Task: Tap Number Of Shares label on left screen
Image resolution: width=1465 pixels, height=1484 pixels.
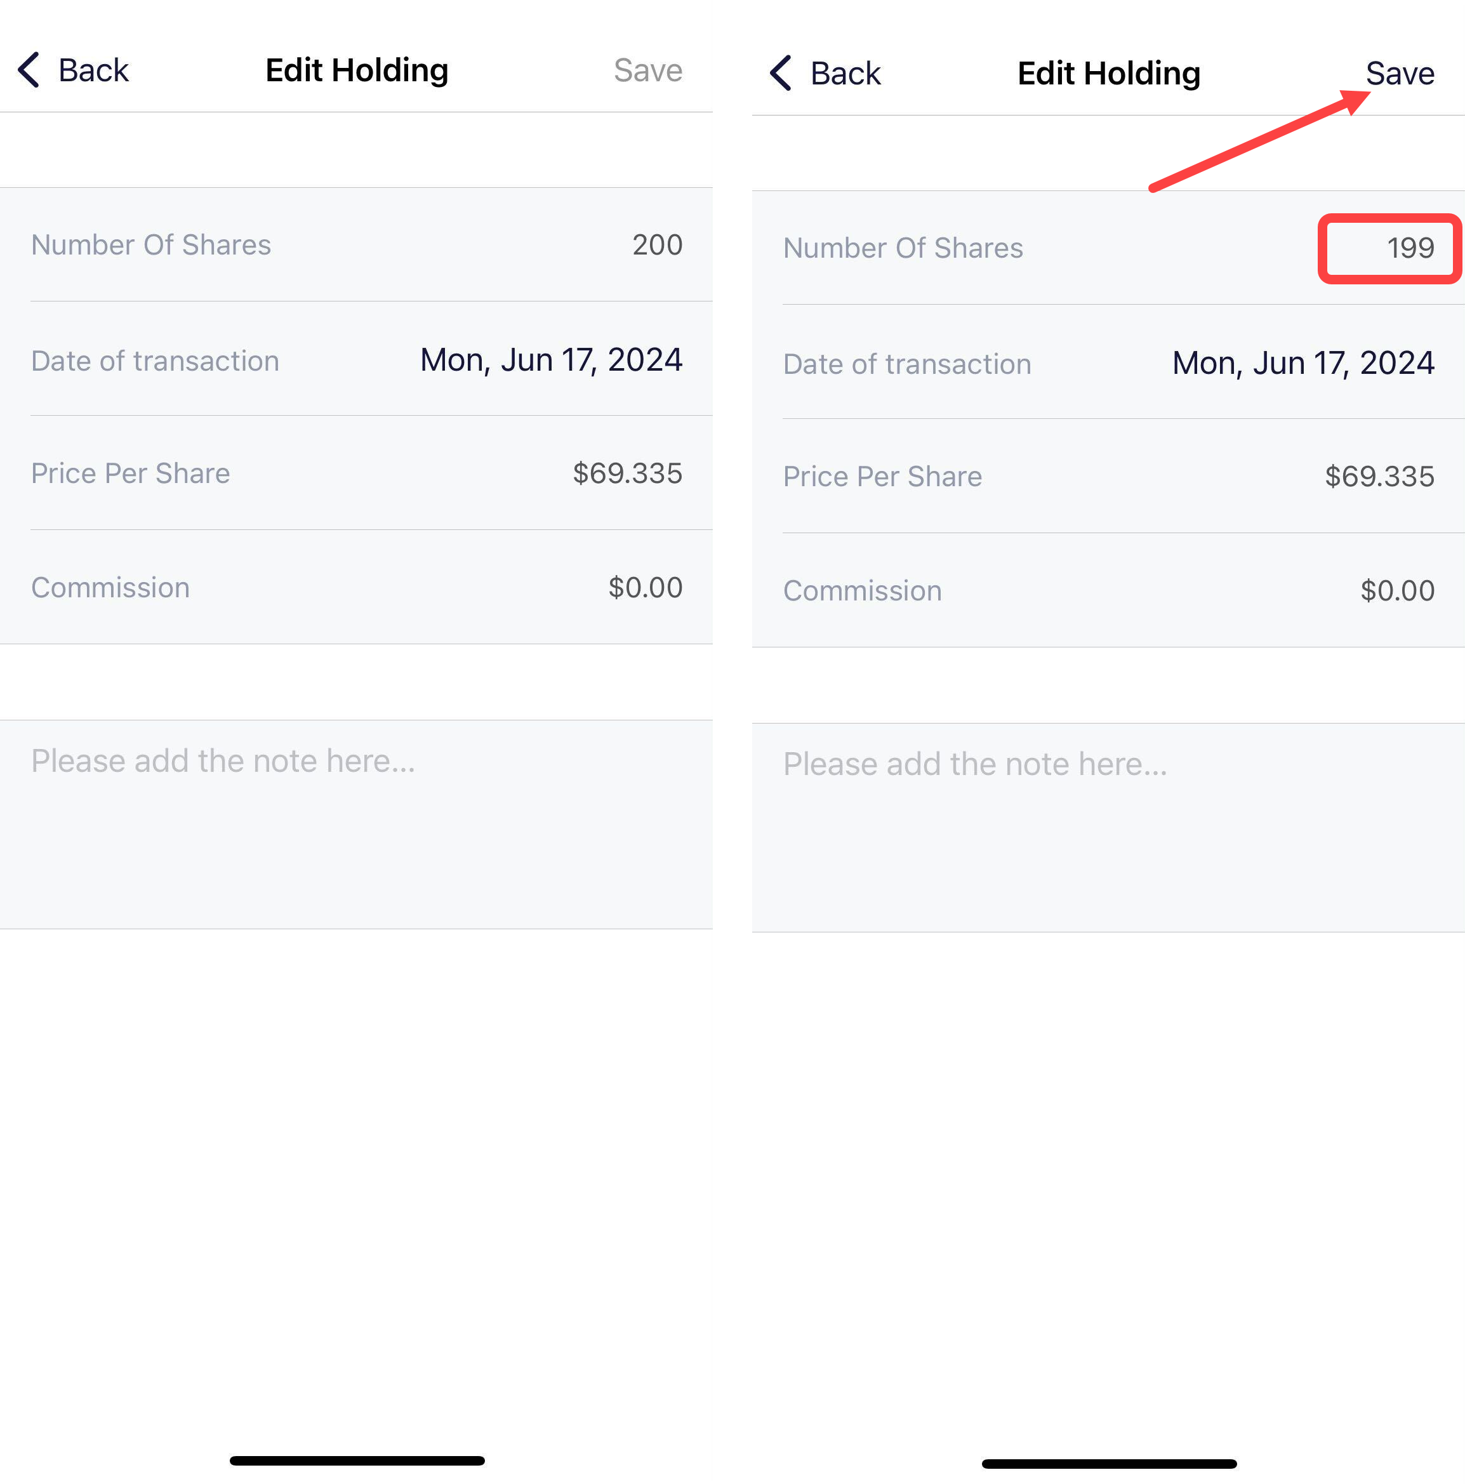Action: coord(150,244)
